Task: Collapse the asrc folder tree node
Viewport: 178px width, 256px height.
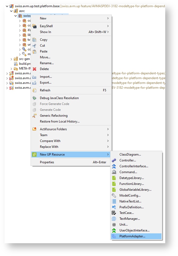Action: click(11, 11)
